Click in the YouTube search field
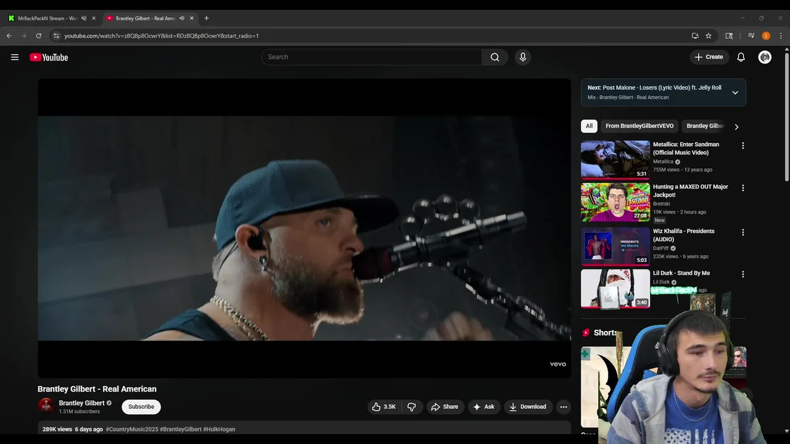The height and width of the screenshot is (444, 790). tap(372, 57)
